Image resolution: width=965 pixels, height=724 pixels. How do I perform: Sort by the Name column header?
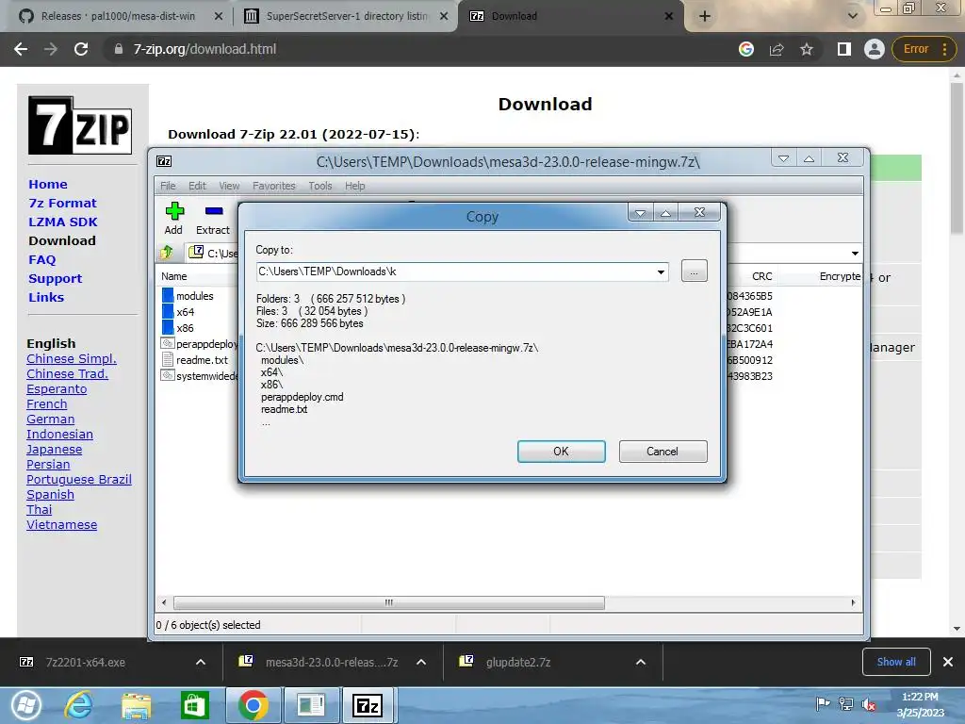[174, 276]
